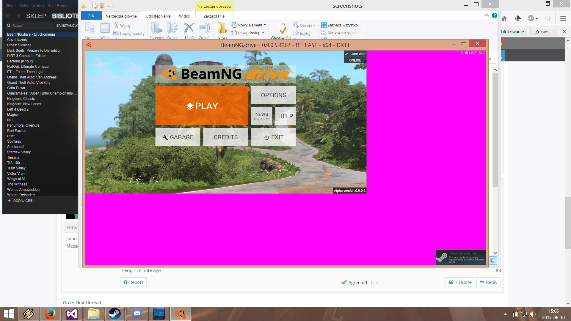Select Factorio [0.15.x] in Steam library
This screenshot has height=321, width=571.
pos(20,61)
